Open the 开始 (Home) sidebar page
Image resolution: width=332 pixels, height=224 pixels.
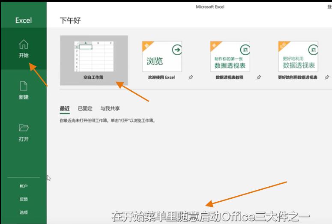pyautogui.click(x=24, y=49)
